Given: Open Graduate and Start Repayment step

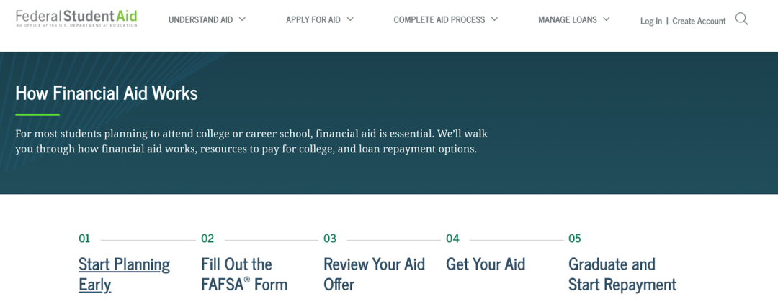Looking at the screenshot, I should click(x=622, y=274).
